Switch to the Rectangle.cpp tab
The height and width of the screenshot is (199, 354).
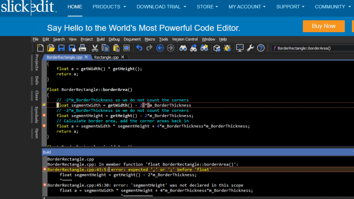click(x=106, y=57)
